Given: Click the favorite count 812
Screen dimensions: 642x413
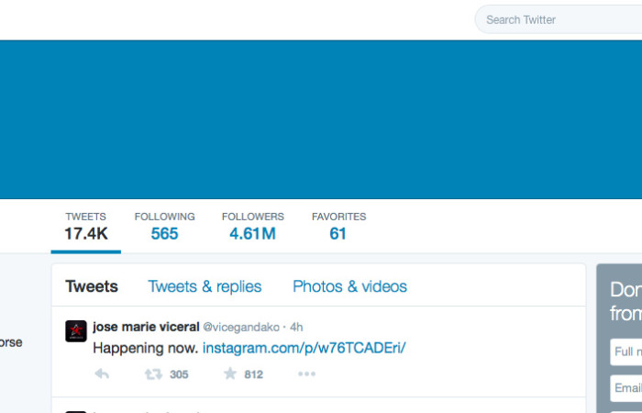Looking at the screenshot, I should [x=253, y=374].
